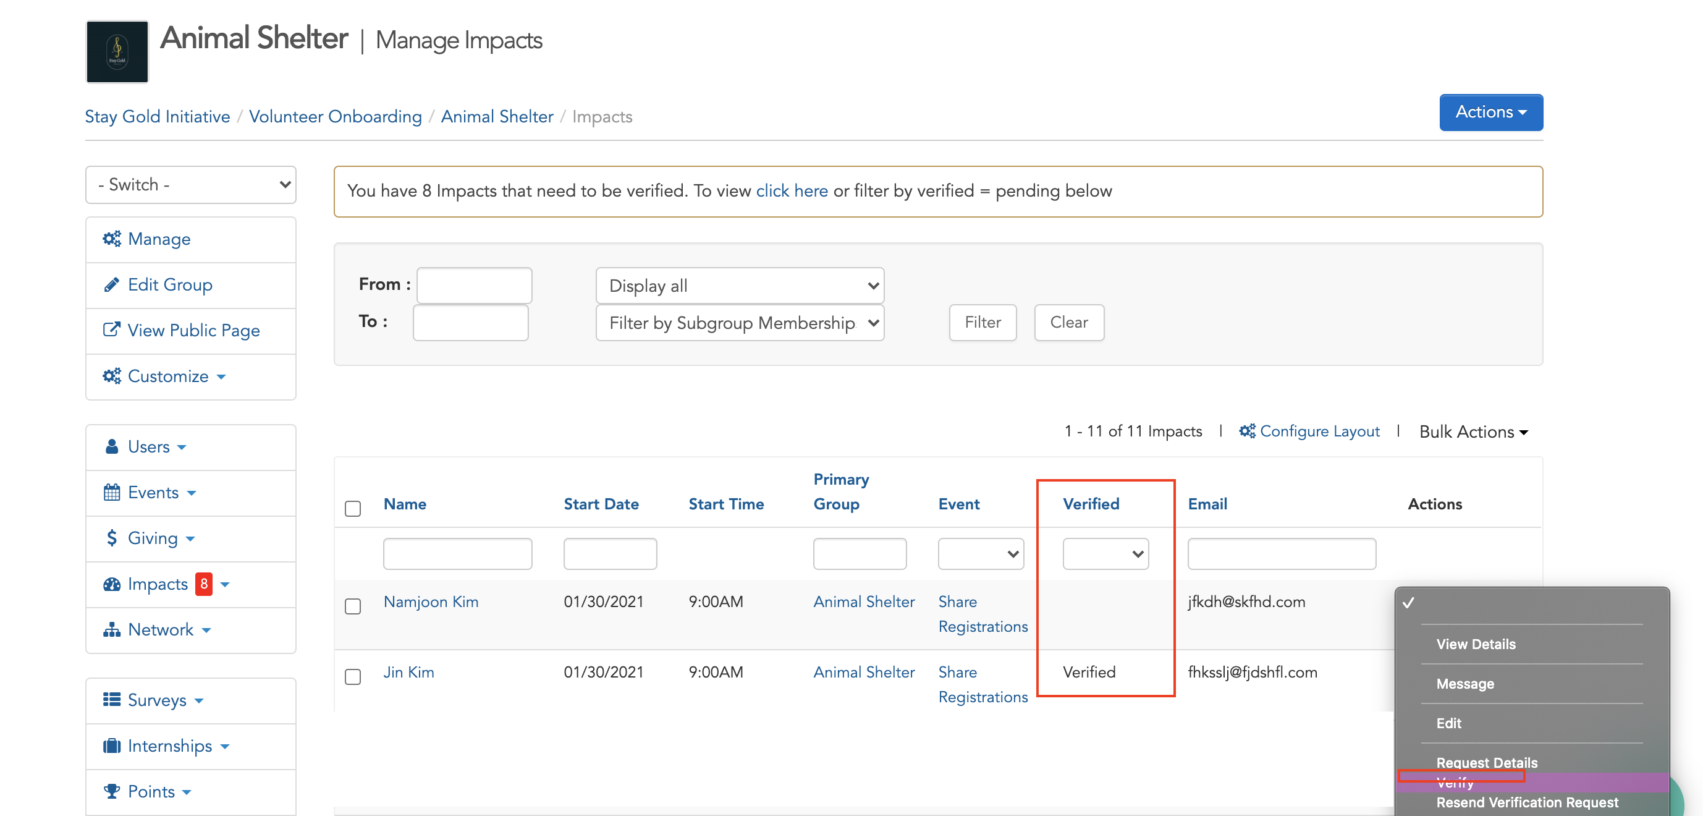Click the Network sitemap icon
The height and width of the screenshot is (816, 1703).
(112, 629)
